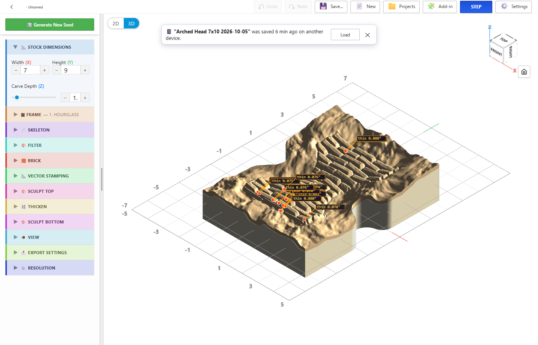Image resolution: width=538 pixels, height=345 pixels.
Task: Click the Sculpt Bottom section icon
Action: click(x=23, y=222)
